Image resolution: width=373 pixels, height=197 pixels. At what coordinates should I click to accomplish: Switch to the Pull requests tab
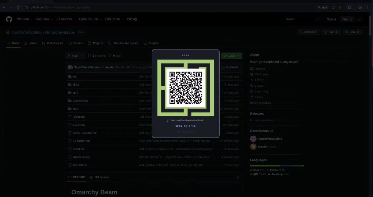click(52, 43)
